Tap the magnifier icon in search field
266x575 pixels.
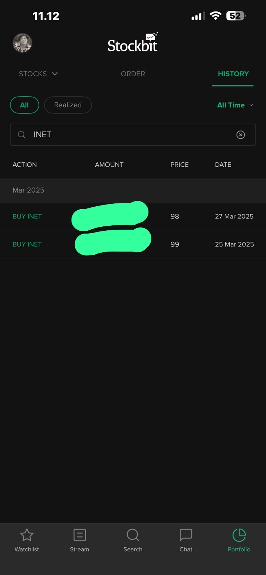point(22,135)
